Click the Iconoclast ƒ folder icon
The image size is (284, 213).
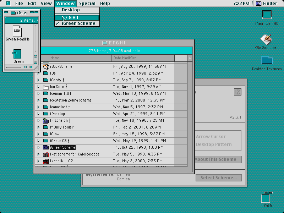[x=46, y=107]
